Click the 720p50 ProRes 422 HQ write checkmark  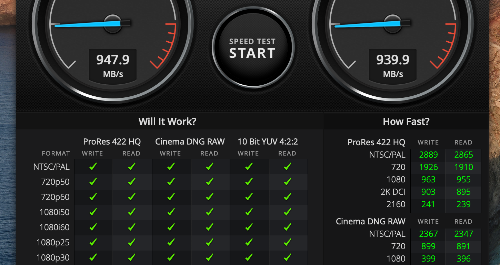pos(93,182)
